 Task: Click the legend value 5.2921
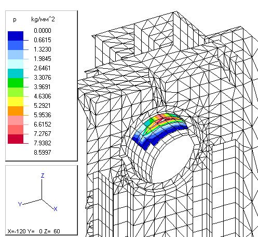pyautogui.click(x=43, y=106)
